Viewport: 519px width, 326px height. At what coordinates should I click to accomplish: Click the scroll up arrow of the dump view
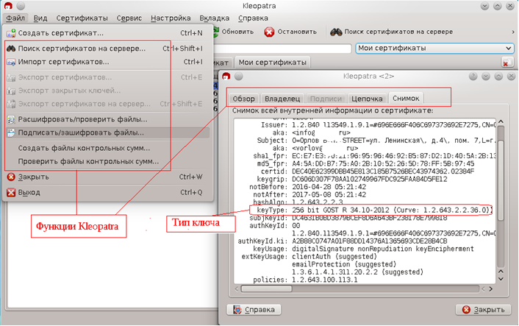tap(501, 121)
